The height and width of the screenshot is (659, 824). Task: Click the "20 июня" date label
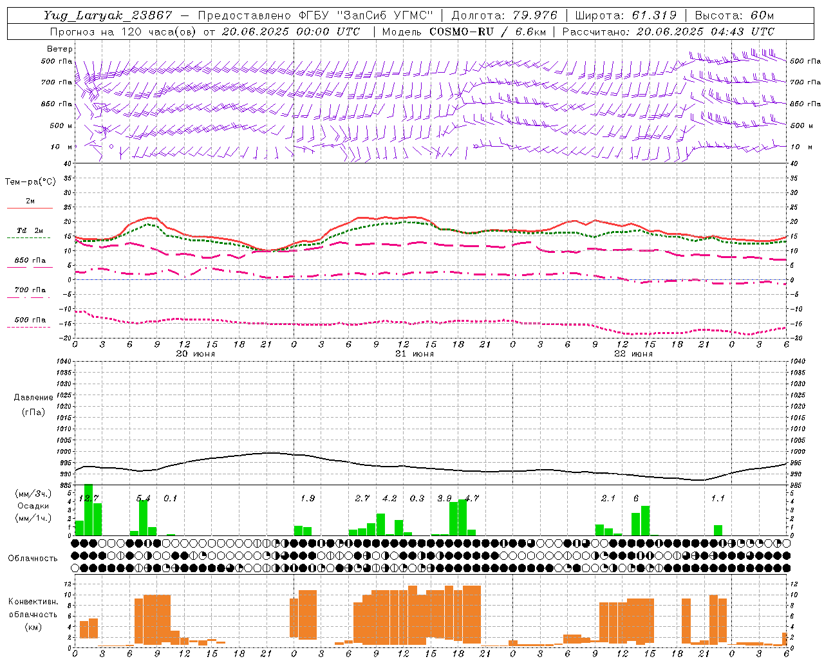(x=196, y=354)
